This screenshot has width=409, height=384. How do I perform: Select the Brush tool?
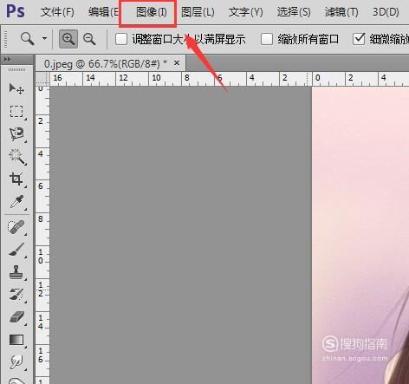pos(16,250)
